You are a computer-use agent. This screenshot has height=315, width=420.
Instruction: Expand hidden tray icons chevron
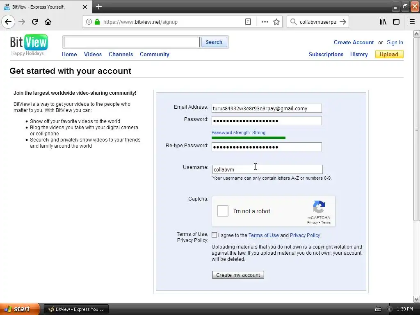389,309
